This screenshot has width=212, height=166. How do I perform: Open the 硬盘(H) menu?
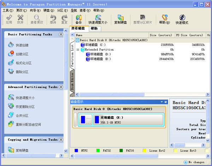[48, 11]
